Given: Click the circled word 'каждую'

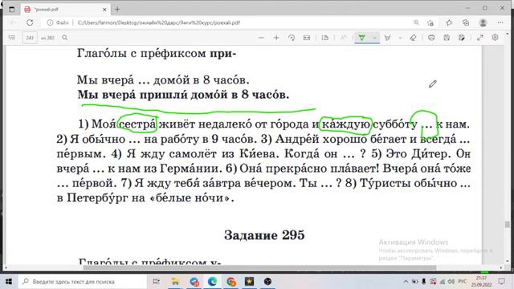Looking at the screenshot, I should pos(346,124).
